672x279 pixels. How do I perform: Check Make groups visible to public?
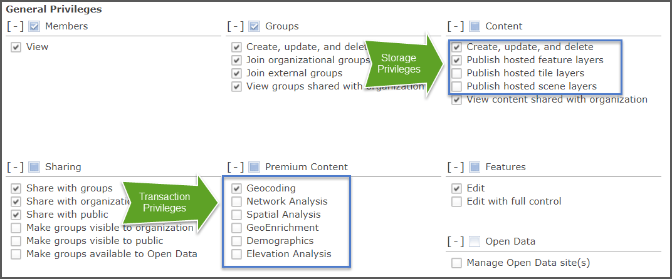[x=16, y=241]
